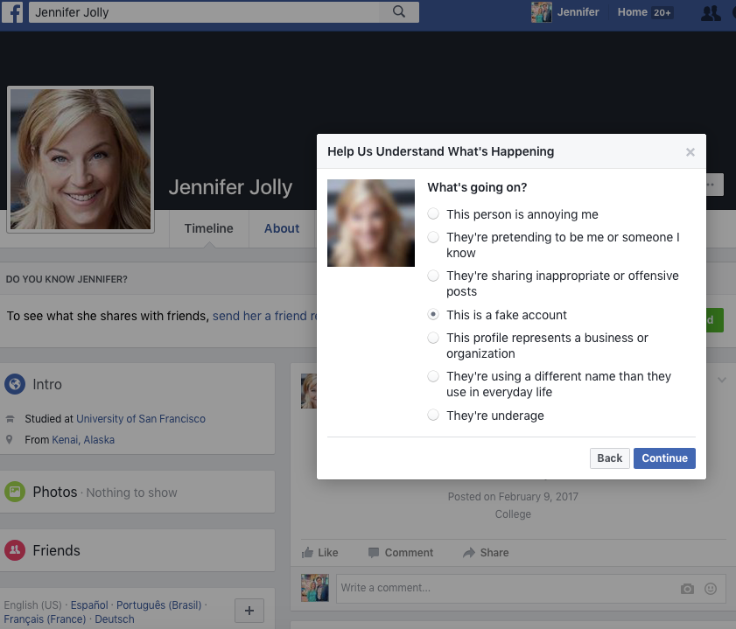
Task: Select "They're underage" option
Action: pyautogui.click(x=433, y=415)
